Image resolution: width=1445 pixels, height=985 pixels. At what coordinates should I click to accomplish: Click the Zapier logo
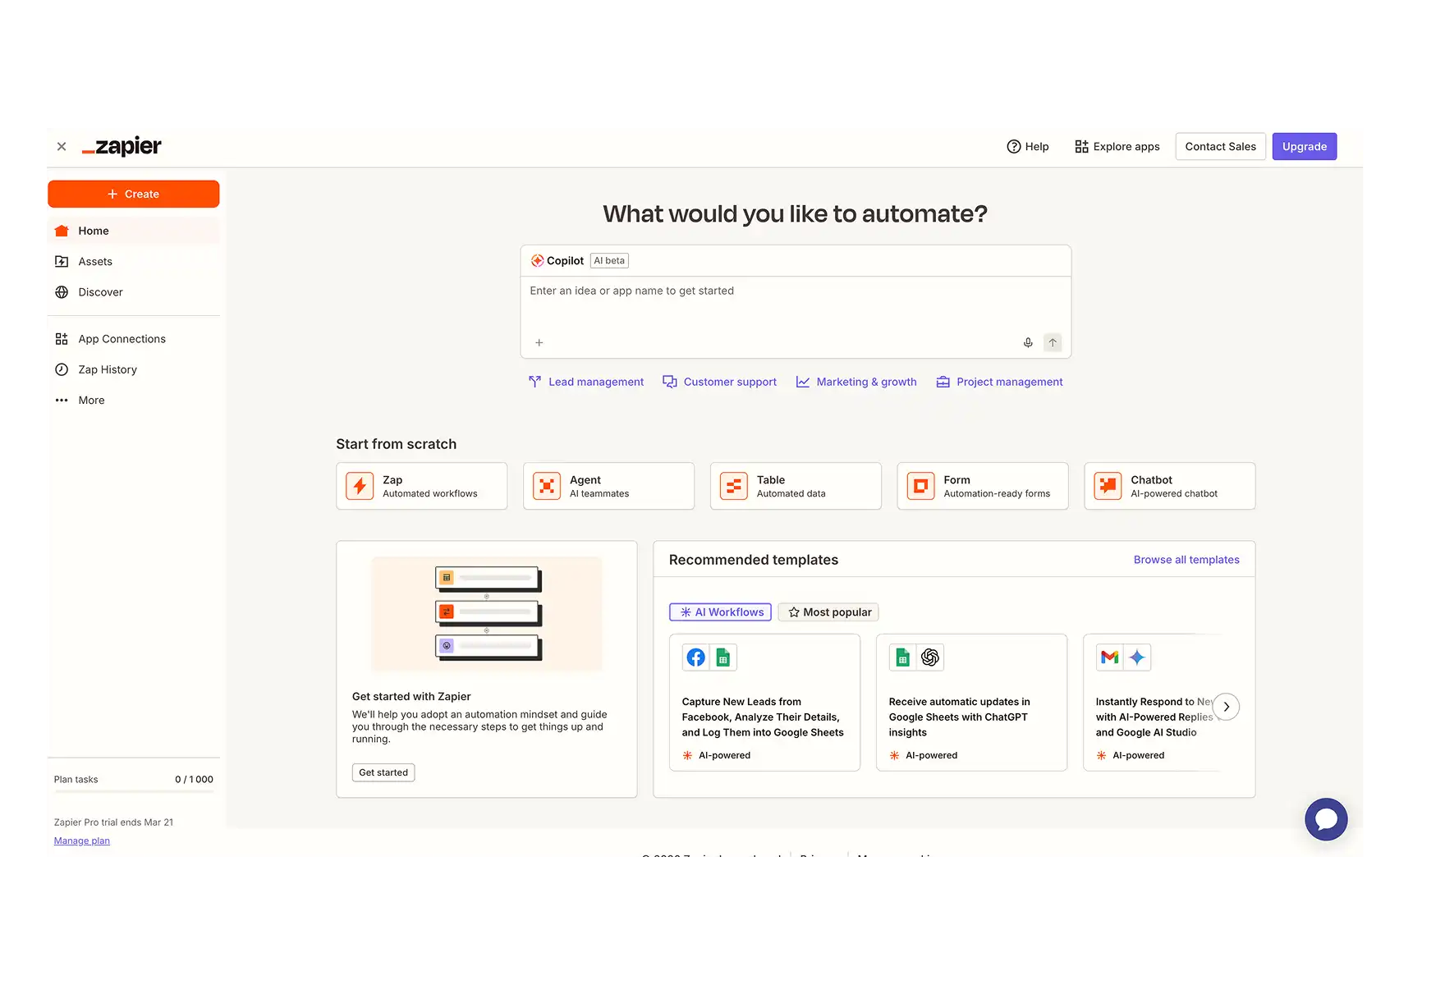pos(122,146)
